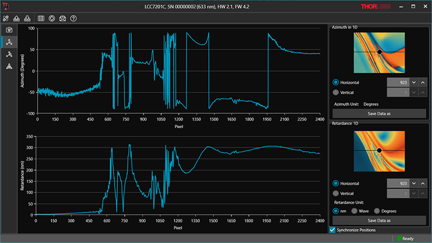Click the 'Azimuth Unit:' label
432x243 pixels.
347,104
